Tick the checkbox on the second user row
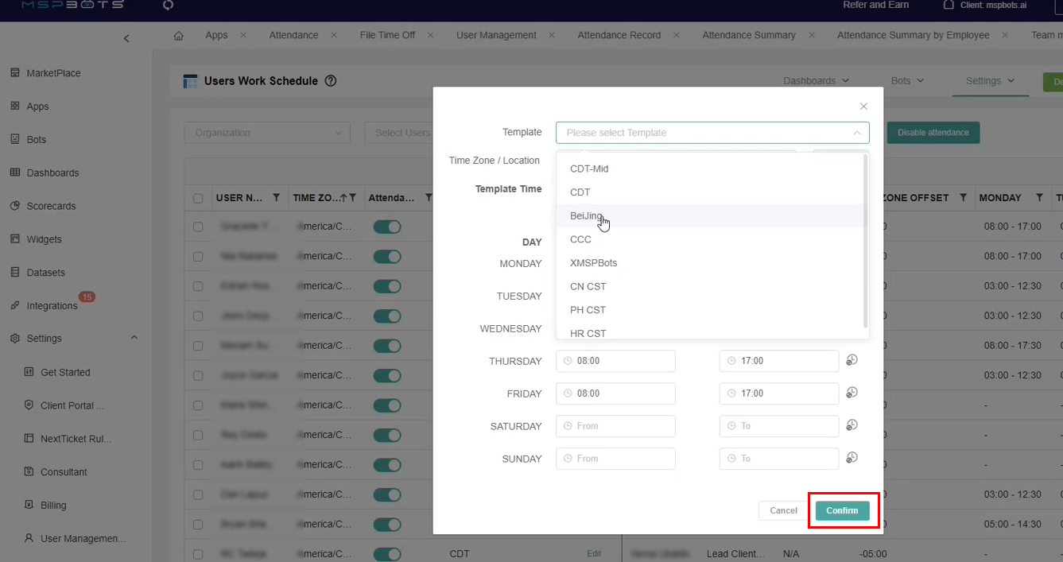This screenshot has width=1063, height=562. pos(198,257)
